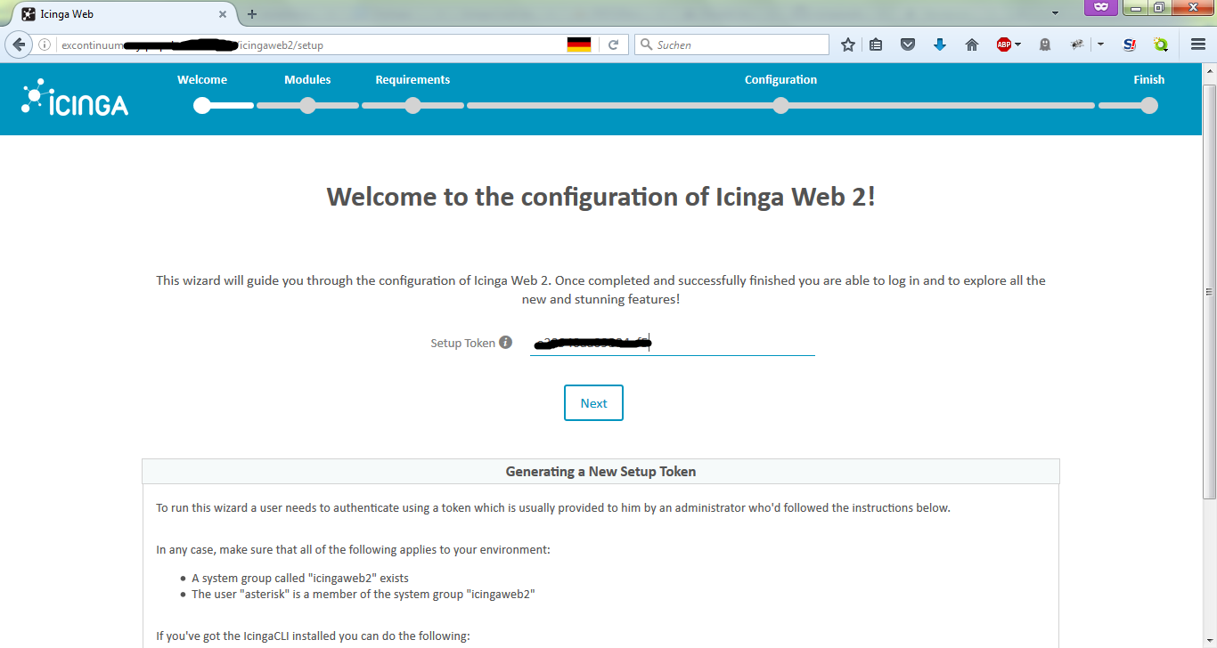The width and height of the screenshot is (1217, 648).
Task: Close the Icinga Web tab
Action: click(223, 14)
